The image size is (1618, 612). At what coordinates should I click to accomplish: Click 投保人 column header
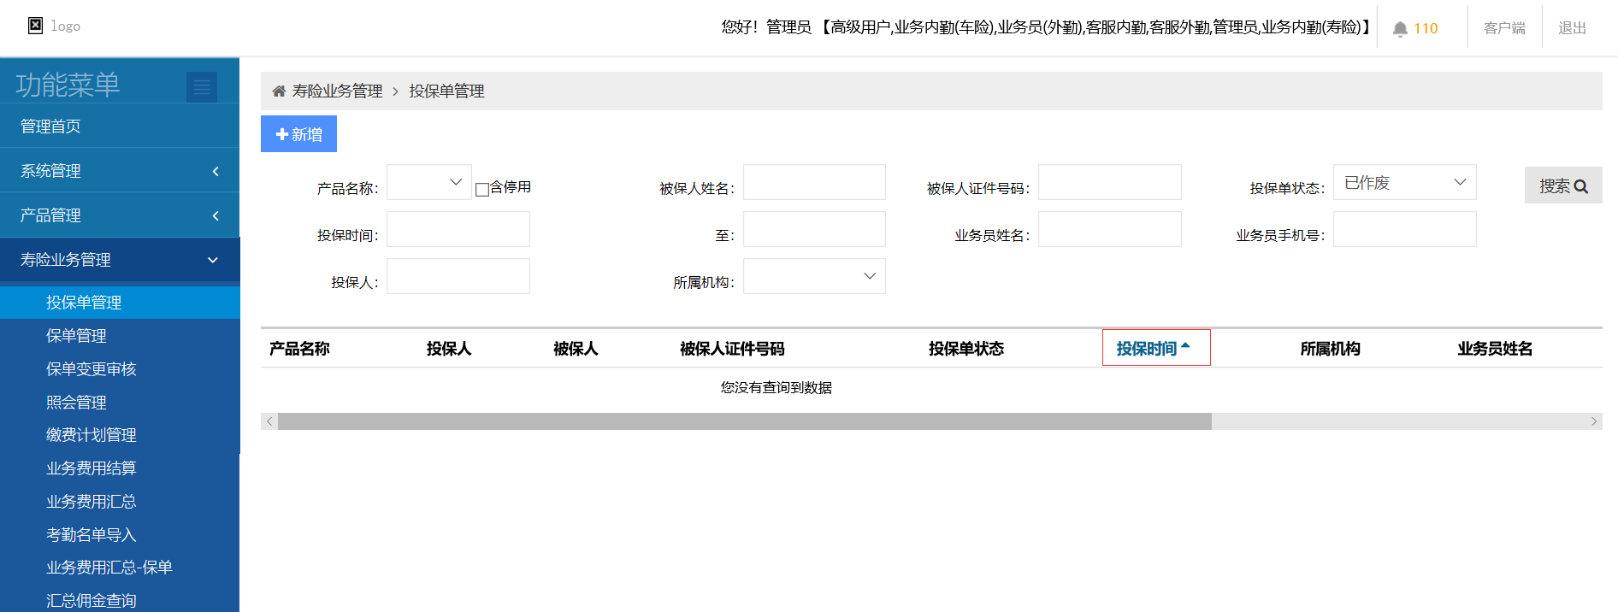pos(449,349)
